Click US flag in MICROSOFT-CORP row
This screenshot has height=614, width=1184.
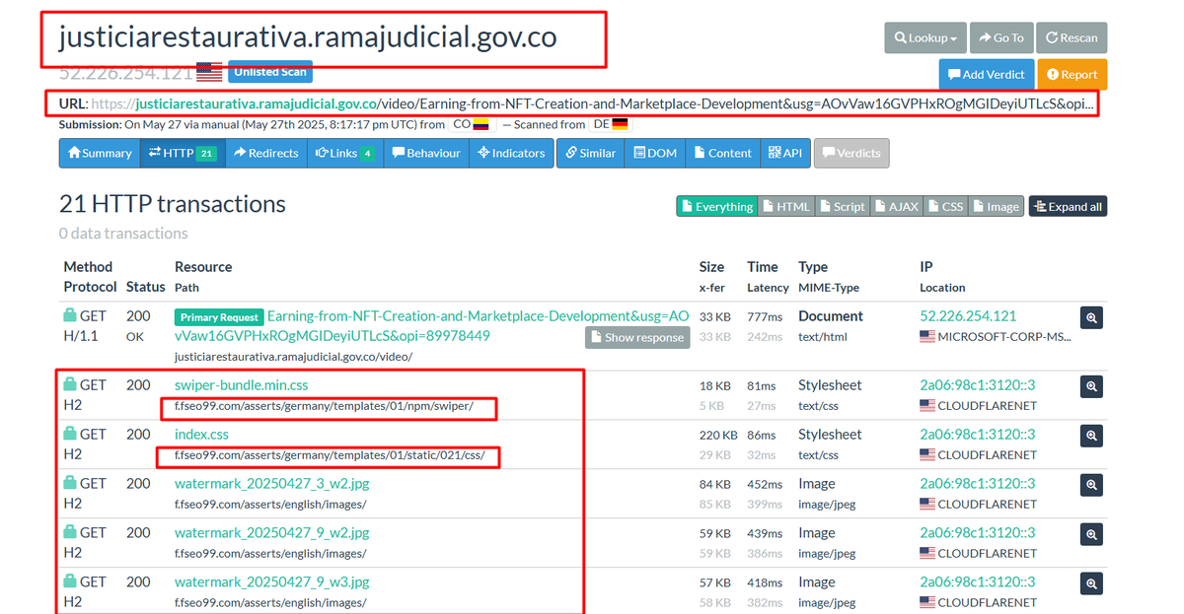click(x=927, y=337)
